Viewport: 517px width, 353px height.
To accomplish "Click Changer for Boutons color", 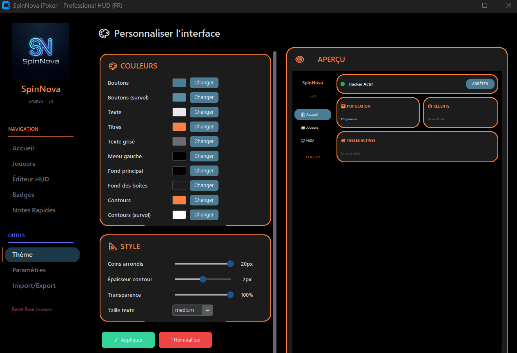I will [x=204, y=83].
